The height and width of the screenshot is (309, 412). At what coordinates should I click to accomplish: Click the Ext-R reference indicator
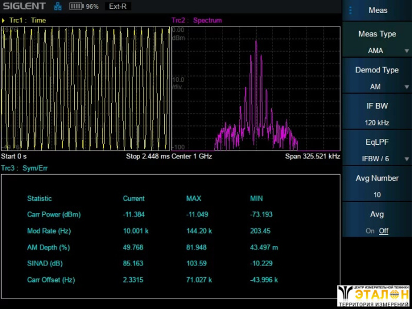coord(118,6)
